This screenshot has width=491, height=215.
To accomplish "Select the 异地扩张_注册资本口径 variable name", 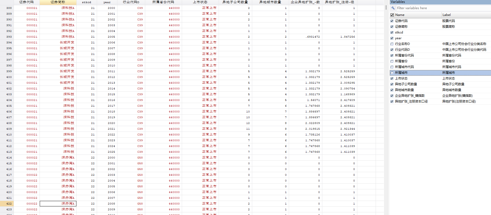I will (411, 101).
